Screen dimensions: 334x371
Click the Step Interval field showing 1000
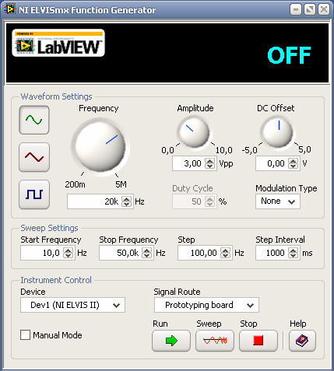click(272, 253)
